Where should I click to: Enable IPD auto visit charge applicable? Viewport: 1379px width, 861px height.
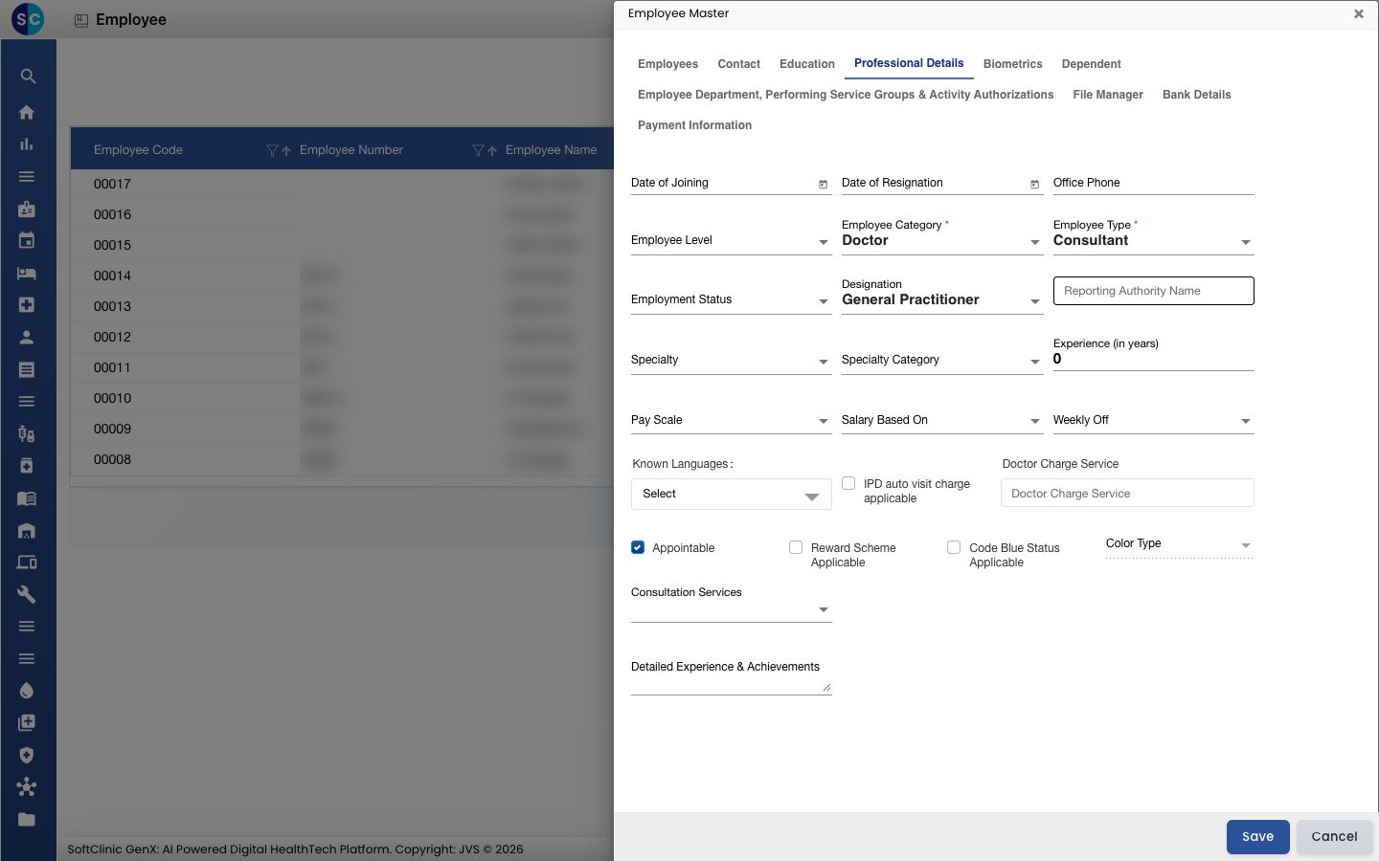tap(848, 483)
